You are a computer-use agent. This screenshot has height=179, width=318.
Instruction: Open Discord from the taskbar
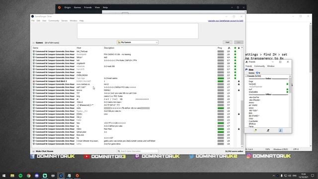37,176
